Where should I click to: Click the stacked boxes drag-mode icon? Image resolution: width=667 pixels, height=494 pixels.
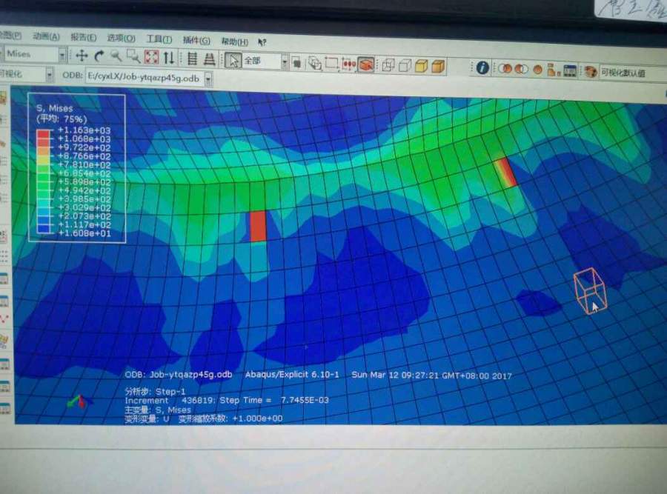pyautogui.click(x=315, y=64)
